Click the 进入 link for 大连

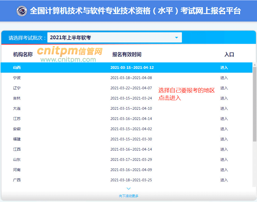tap(224, 108)
